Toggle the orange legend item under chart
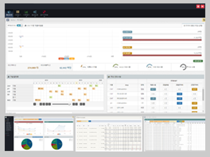Screen dimensions: 210x157 tap(72, 59)
